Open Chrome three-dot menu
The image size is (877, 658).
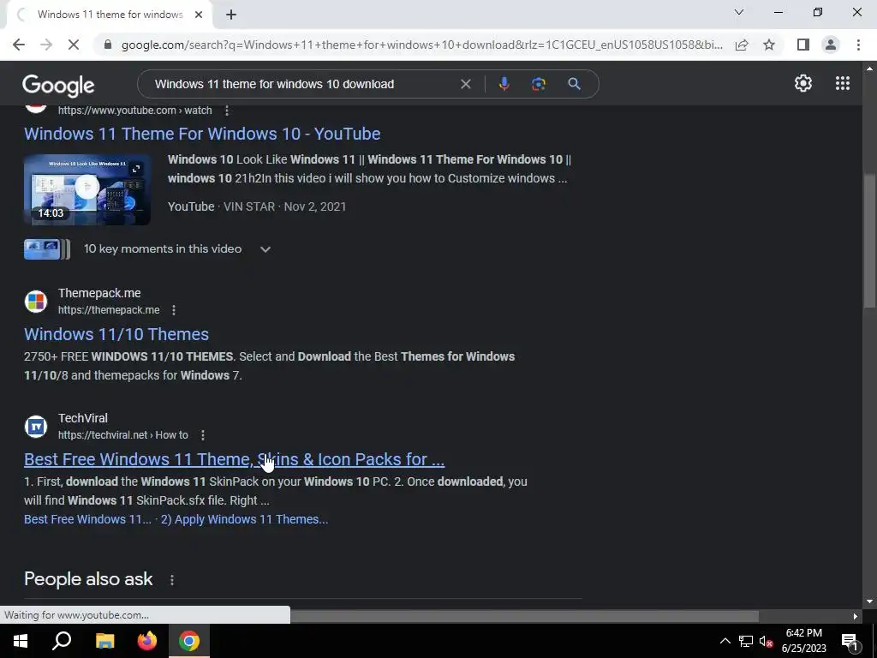tap(858, 45)
